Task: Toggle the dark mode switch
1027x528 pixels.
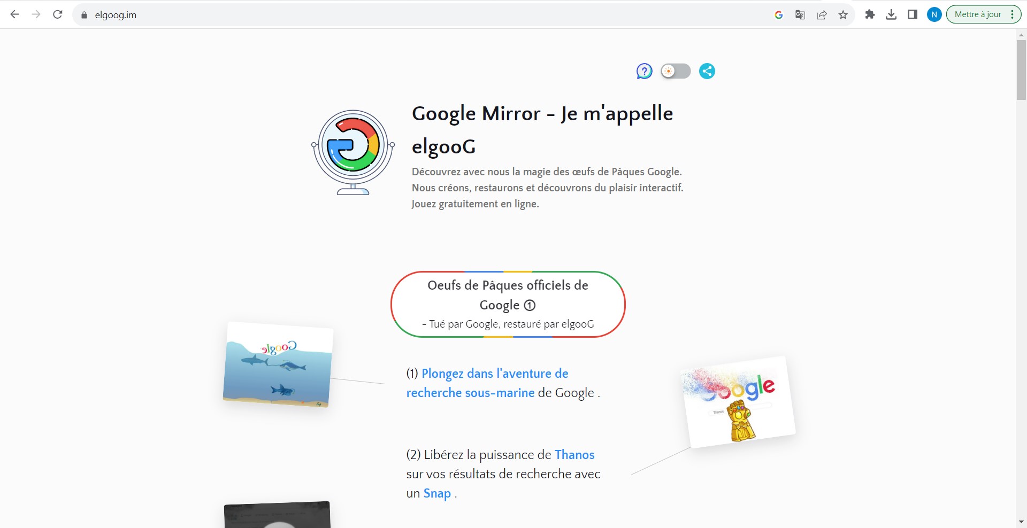Action: (676, 71)
